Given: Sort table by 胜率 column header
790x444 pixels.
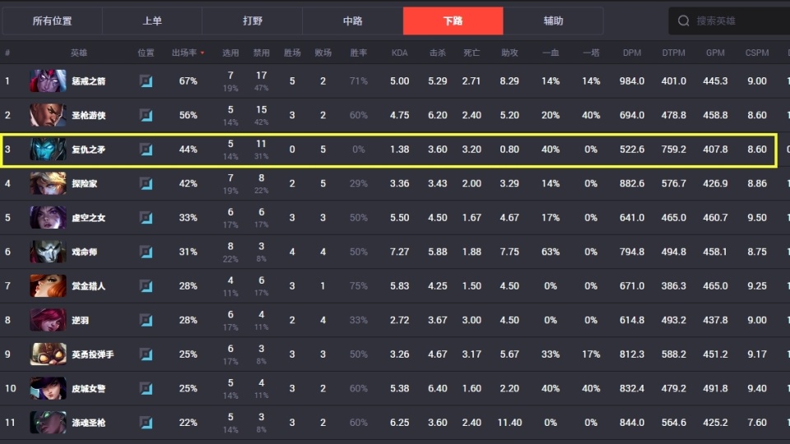Looking at the screenshot, I should (x=358, y=53).
